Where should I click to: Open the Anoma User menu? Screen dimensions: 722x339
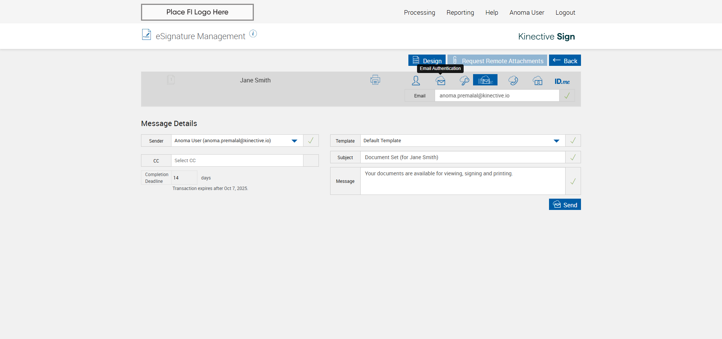[x=527, y=12]
